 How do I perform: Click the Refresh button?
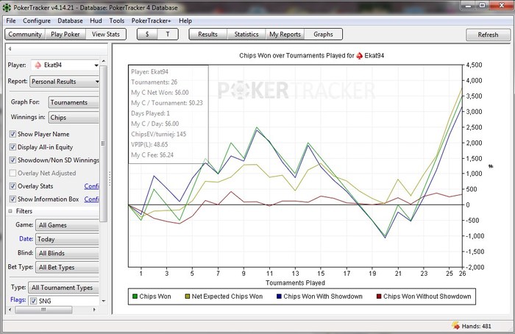point(488,35)
